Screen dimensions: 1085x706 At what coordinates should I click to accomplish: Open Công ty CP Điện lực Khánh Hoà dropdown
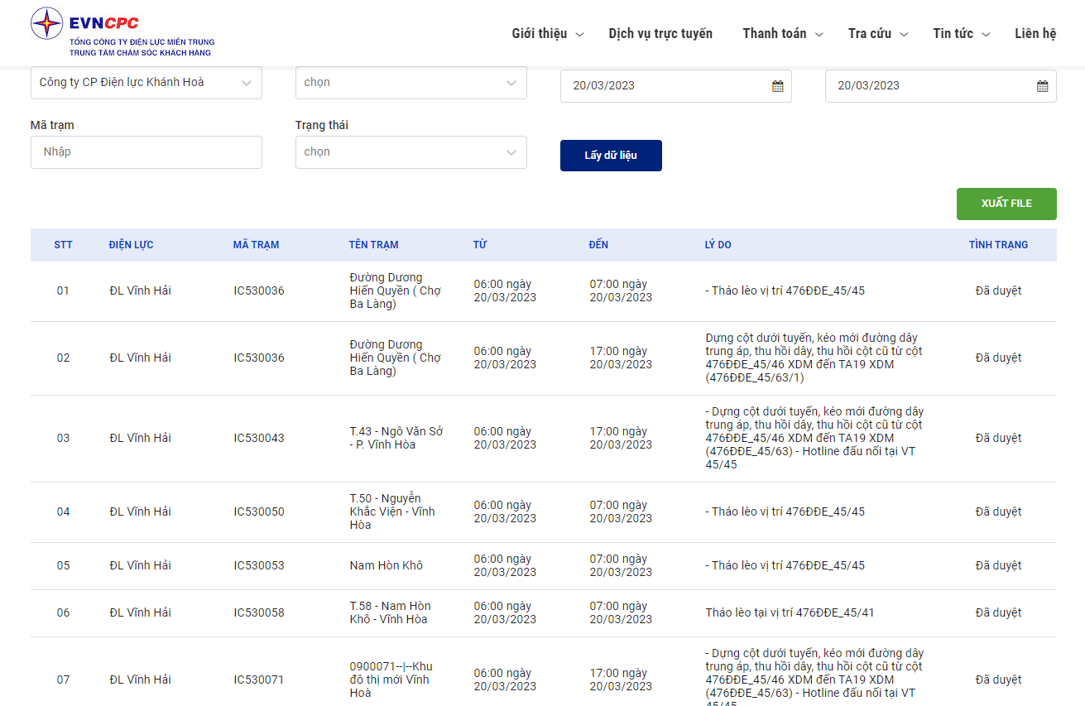146,83
